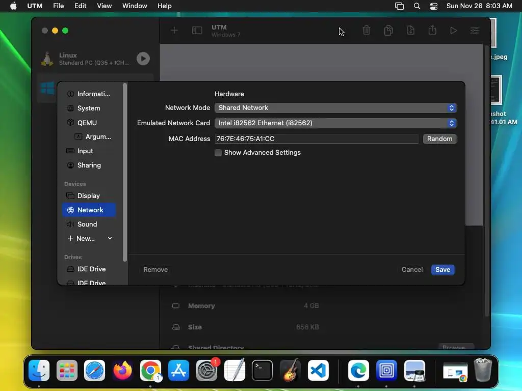The width and height of the screenshot is (522, 391).
Task: Select the Linux VM in the list
Action: (x=95, y=59)
